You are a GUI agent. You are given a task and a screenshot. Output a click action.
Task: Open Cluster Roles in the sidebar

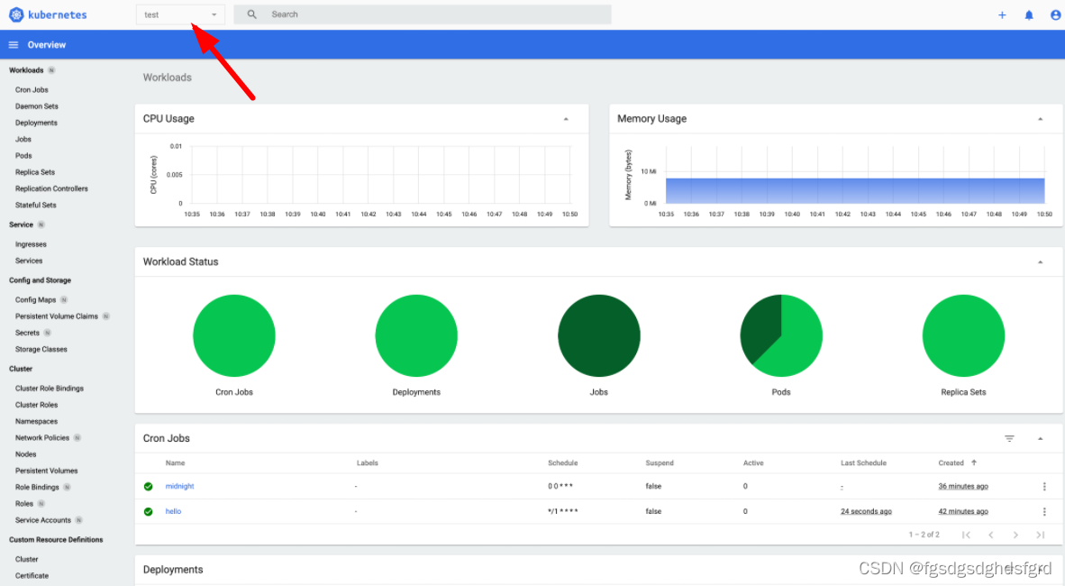point(37,405)
